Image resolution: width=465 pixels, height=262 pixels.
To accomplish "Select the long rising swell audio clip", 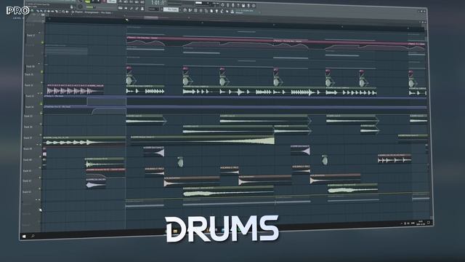I will (x=203, y=140).
